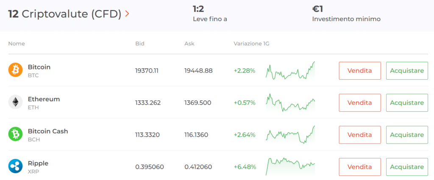
Task: Click the €1 minimum investment value
Action: 317,9
